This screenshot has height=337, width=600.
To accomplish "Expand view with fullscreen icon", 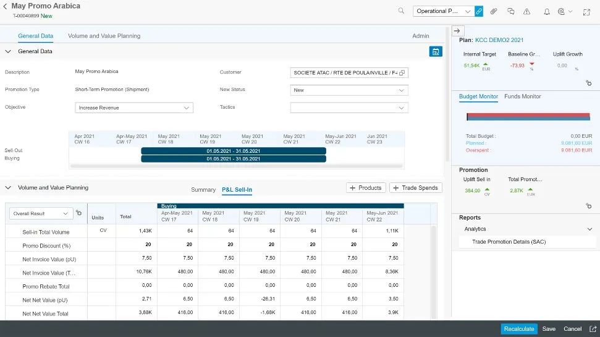I will [x=586, y=11].
